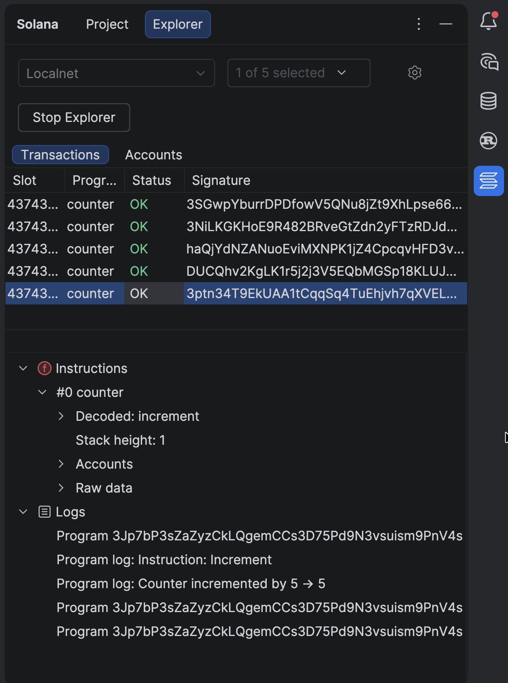Collapse the Logs section
508x683 pixels.
[23, 512]
